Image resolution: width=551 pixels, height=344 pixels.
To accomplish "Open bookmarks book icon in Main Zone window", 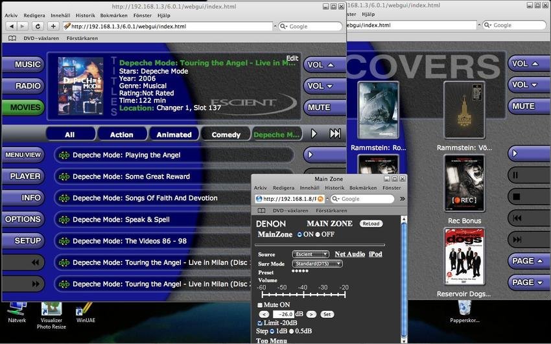I will [x=261, y=211].
